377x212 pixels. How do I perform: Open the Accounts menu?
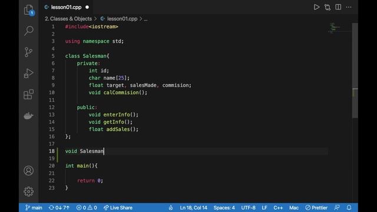[29, 171]
